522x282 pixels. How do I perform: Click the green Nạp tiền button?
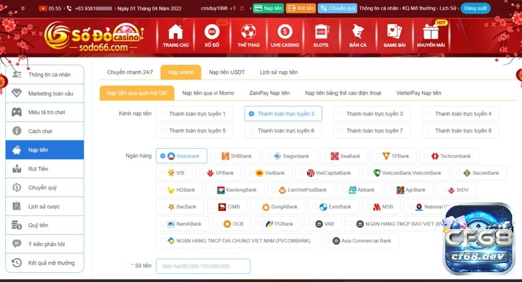click(x=268, y=8)
